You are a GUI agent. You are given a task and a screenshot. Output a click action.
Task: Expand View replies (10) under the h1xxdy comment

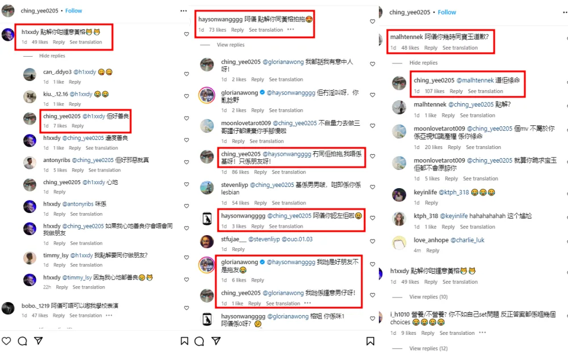tap(428, 297)
